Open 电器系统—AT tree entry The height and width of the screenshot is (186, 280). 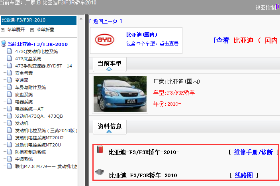coord(29,109)
